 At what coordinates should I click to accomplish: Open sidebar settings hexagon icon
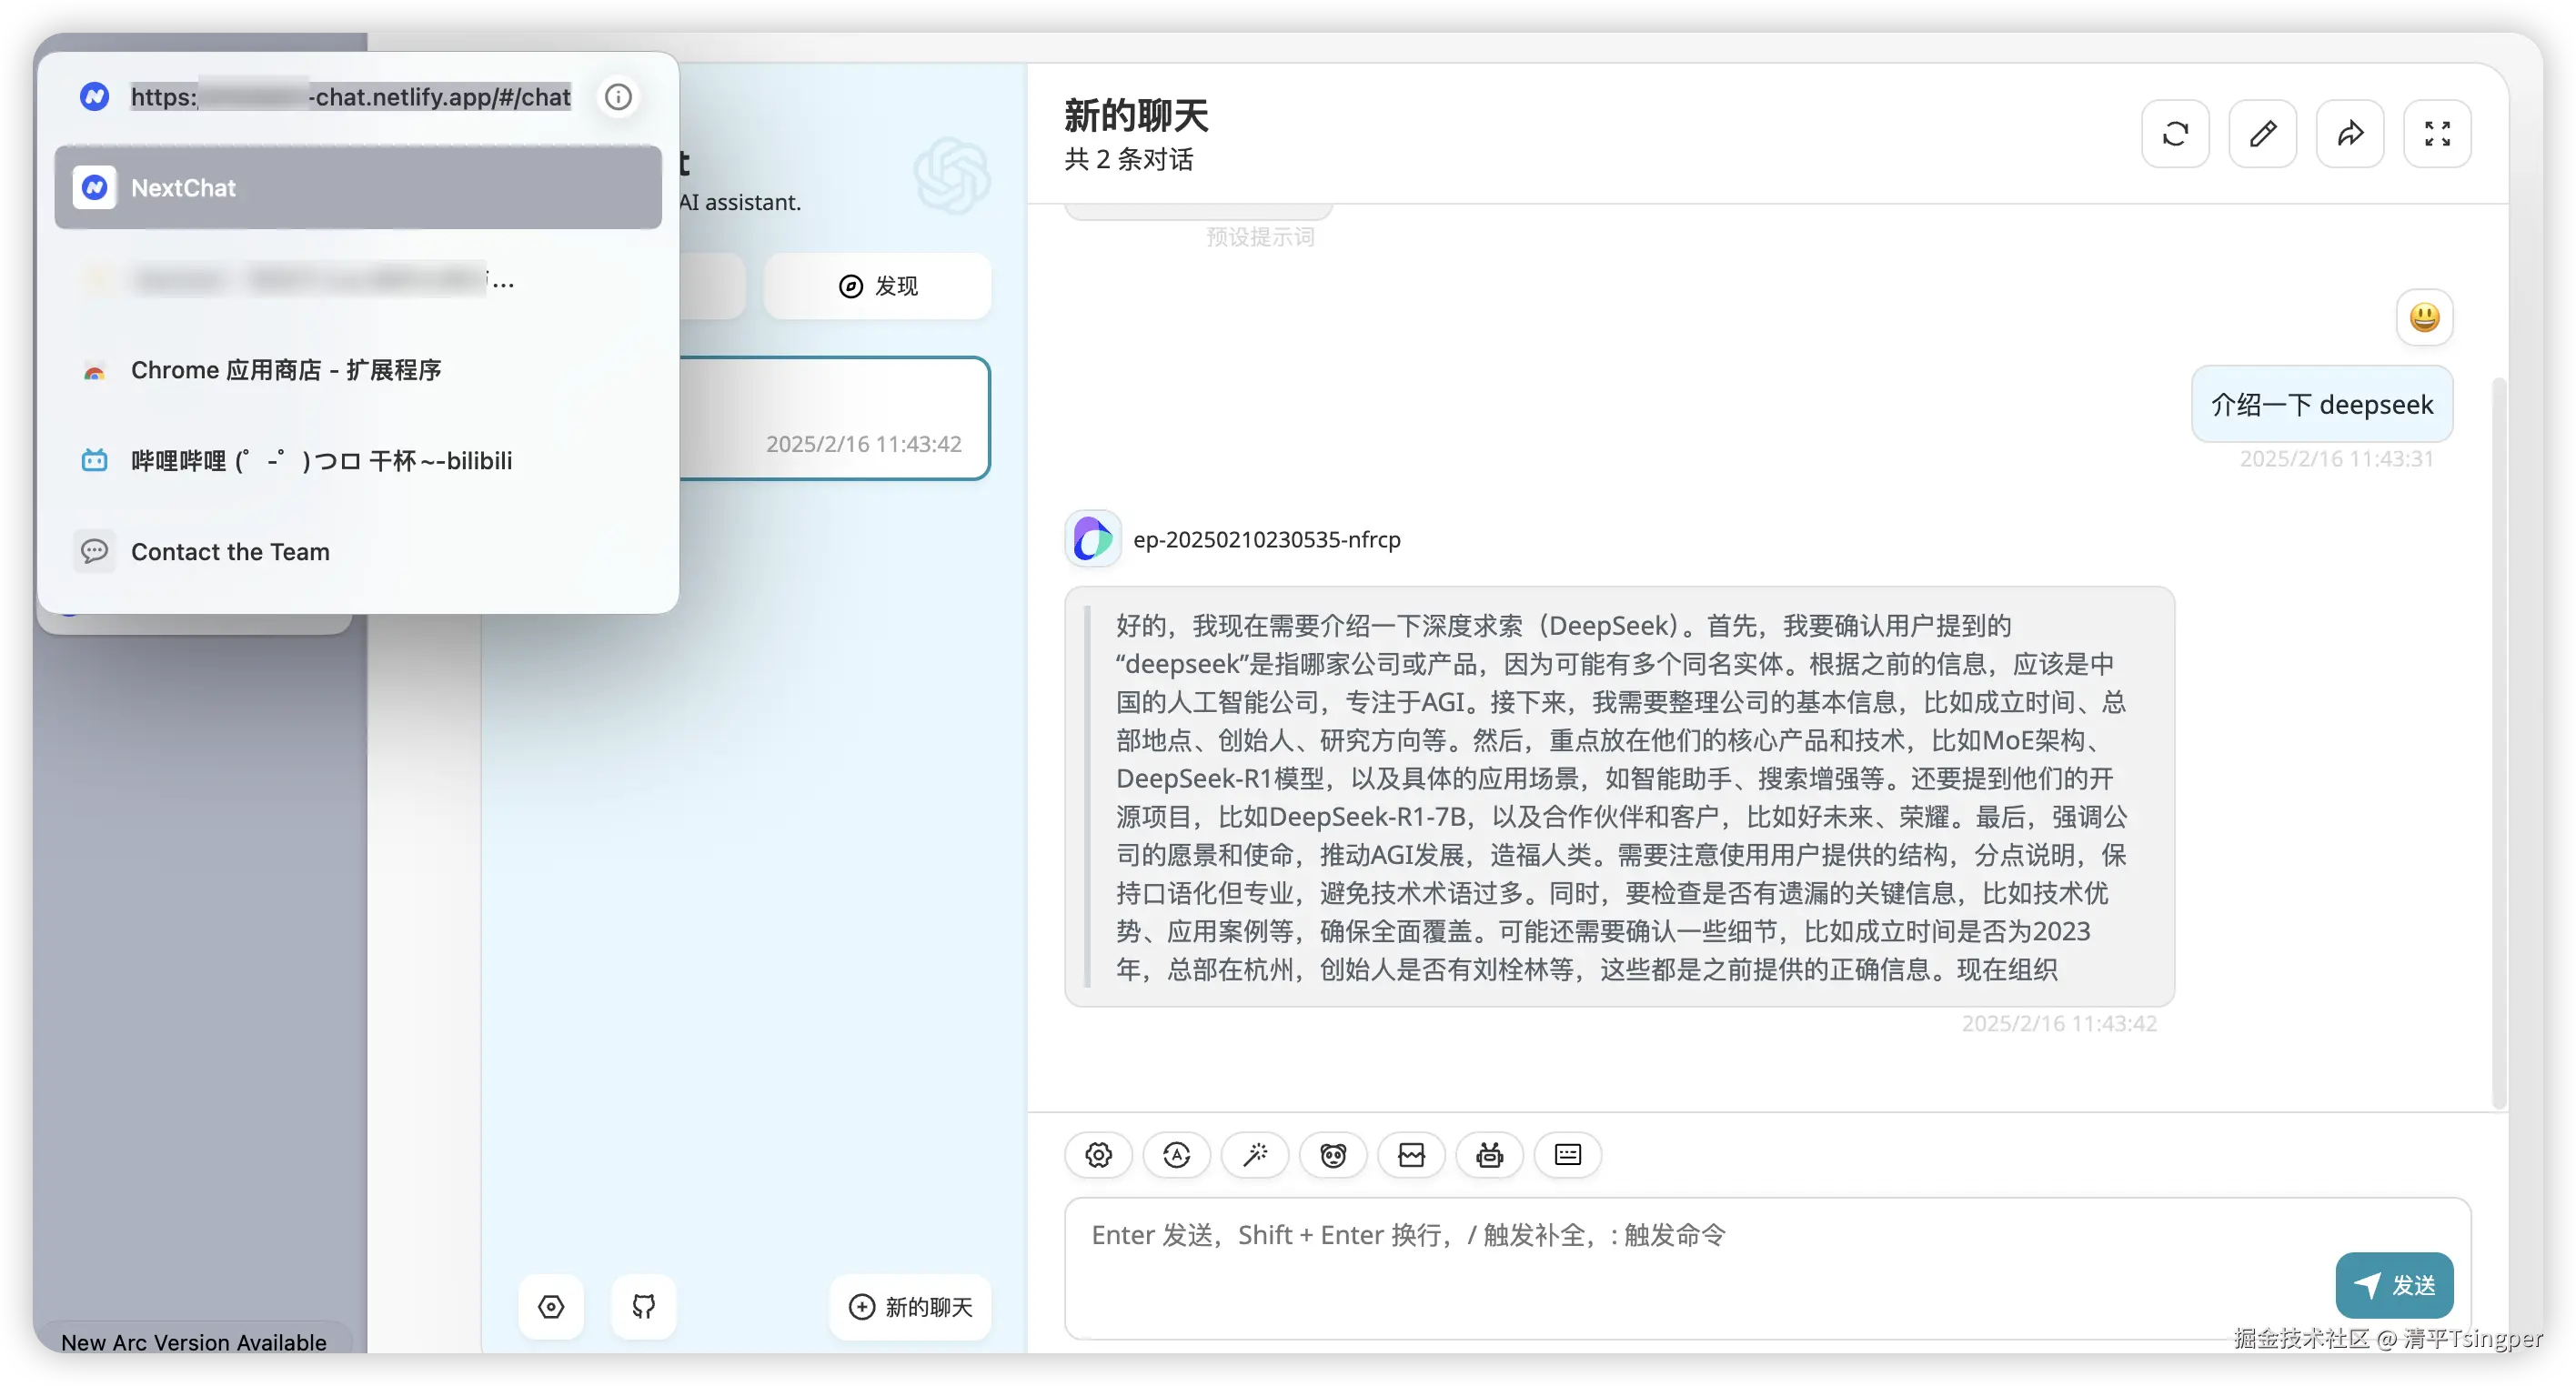coord(551,1306)
